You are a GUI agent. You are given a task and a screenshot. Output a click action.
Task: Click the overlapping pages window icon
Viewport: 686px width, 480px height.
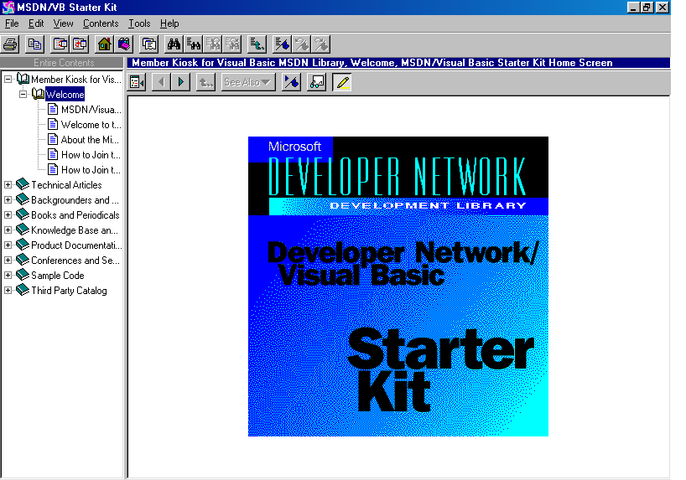(x=149, y=44)
